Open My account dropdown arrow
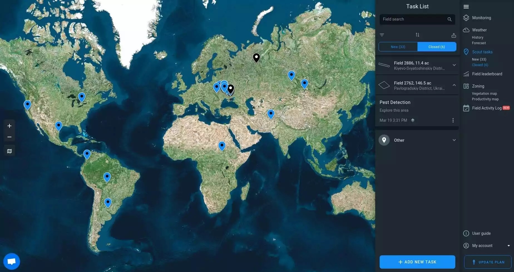Screen dimensions: 514x272 click(x=508, y=246)
